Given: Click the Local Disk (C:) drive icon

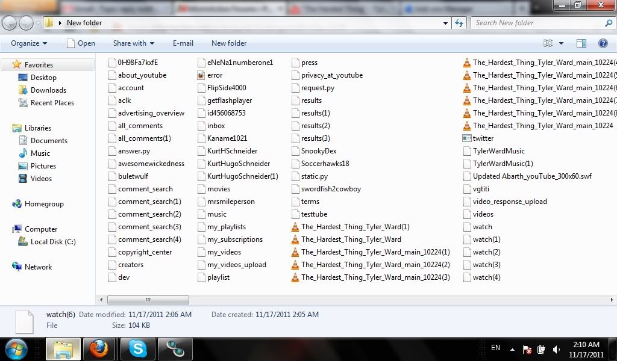Looking at the screenshot, I should [23, 242].
